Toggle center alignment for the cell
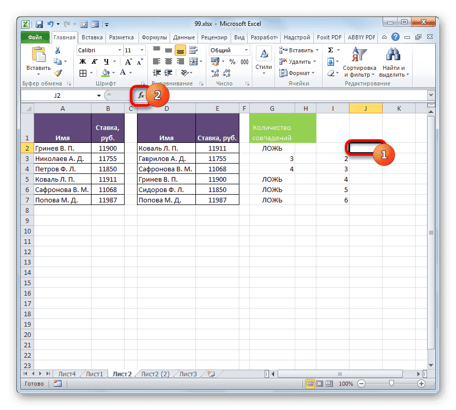The width and height of the screenshot is (456, 410). coord(169,61)
